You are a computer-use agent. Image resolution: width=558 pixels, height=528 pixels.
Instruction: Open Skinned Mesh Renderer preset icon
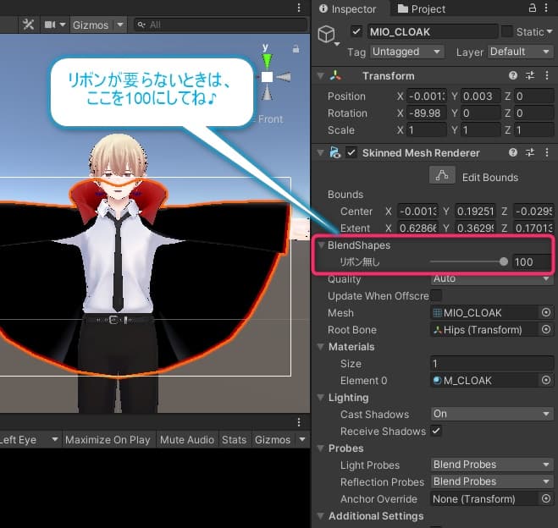click(530, 153)
